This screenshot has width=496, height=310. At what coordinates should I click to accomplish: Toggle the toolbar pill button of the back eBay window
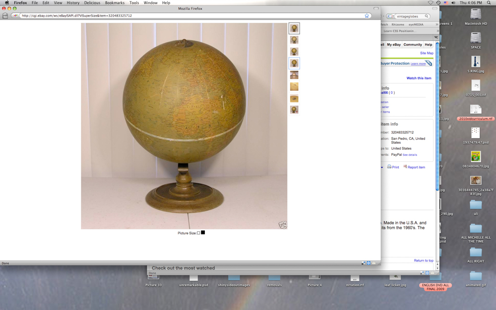pyautogui.click(x=434, y=8)
